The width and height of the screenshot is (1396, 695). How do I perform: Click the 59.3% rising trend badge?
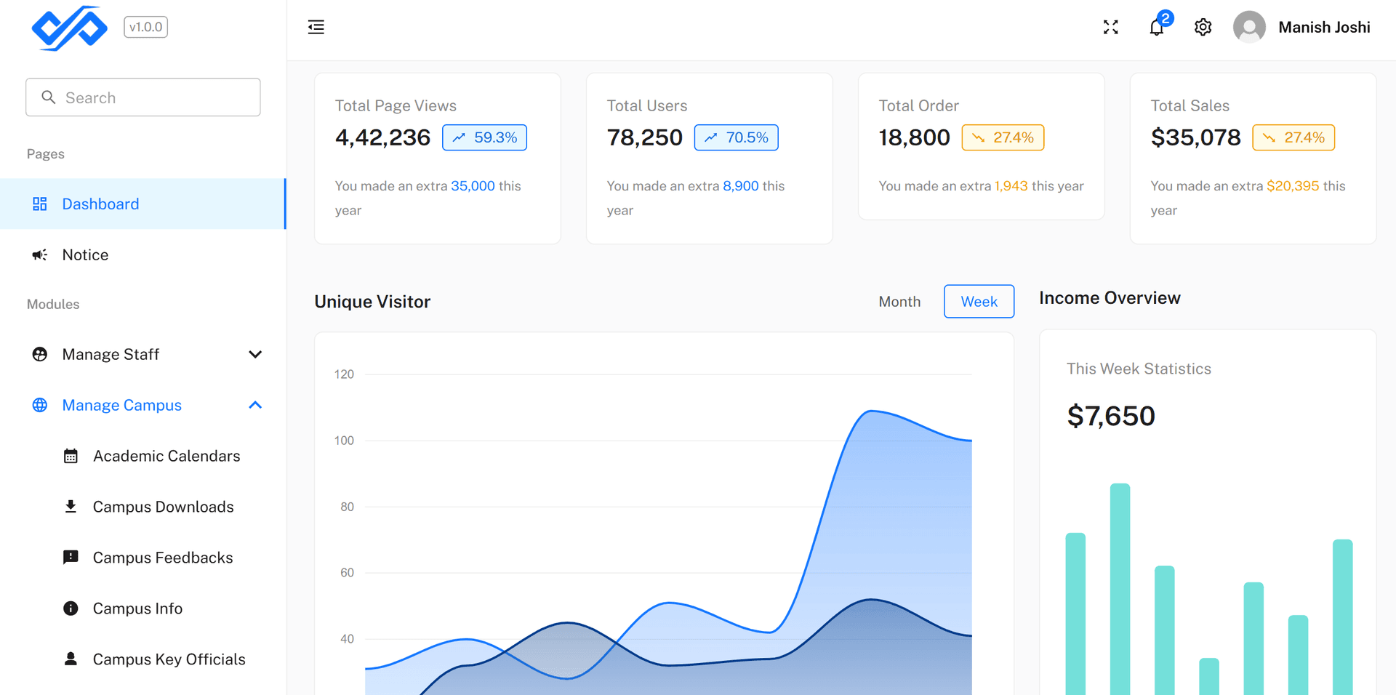[484, 137]
